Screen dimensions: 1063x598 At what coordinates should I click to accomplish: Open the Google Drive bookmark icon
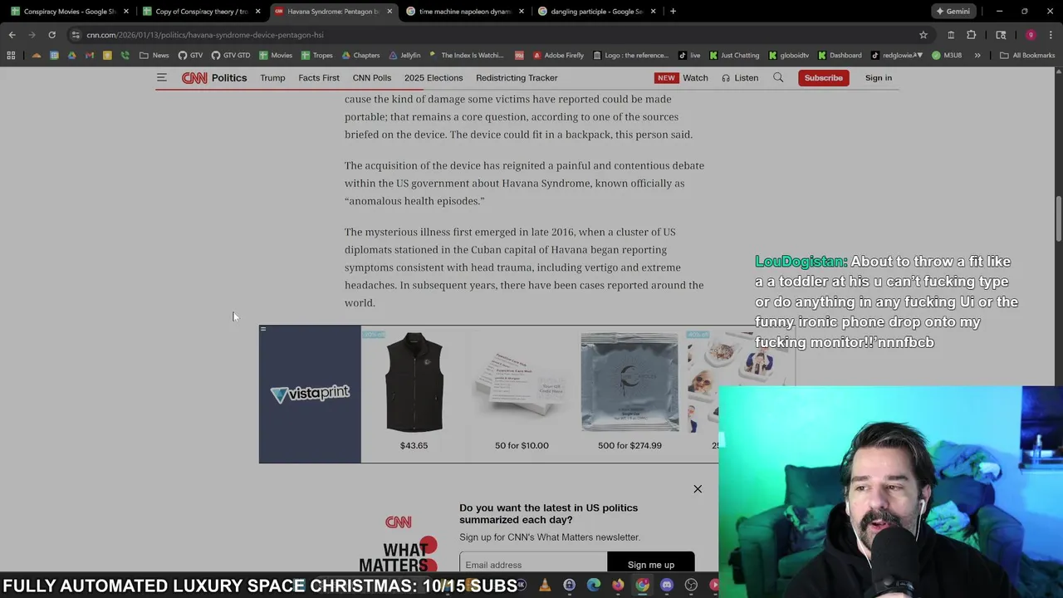(71, 56)
